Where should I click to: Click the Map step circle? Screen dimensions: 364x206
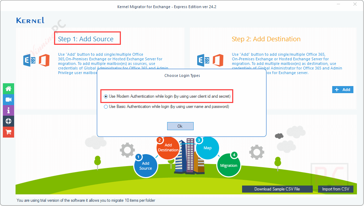(x=207, y=148)
